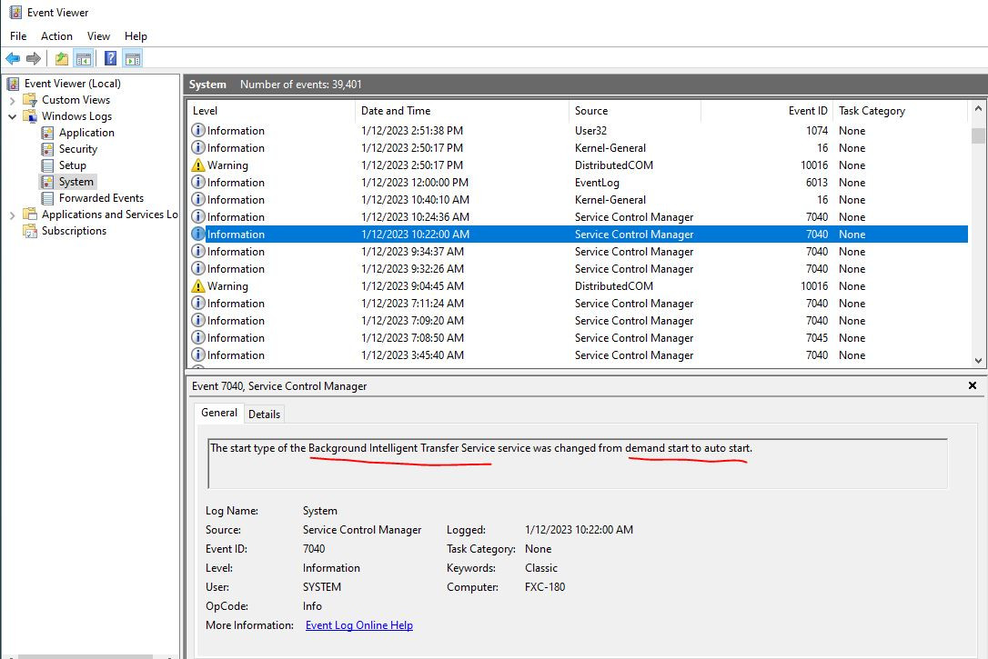
Task: Toggle the action pane visibility
Action: (132, 58)
